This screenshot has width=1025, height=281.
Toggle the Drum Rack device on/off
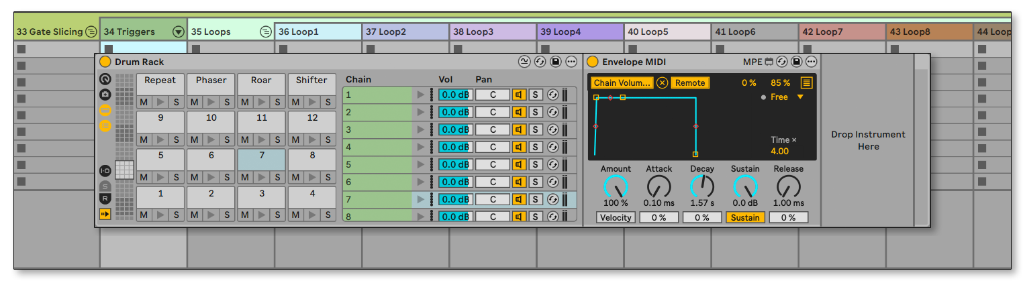point(105,62)
